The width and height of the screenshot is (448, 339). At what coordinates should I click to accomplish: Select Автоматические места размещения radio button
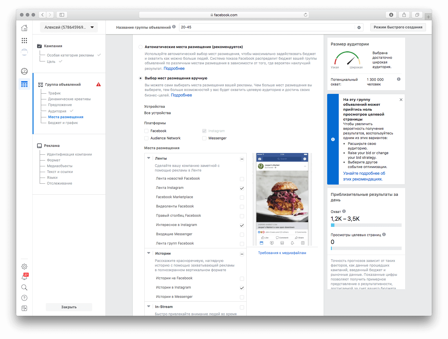click(141, 47)
